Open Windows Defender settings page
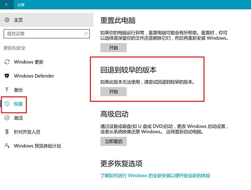This screenshot has height=190, width=251. [x=46, y=76]
